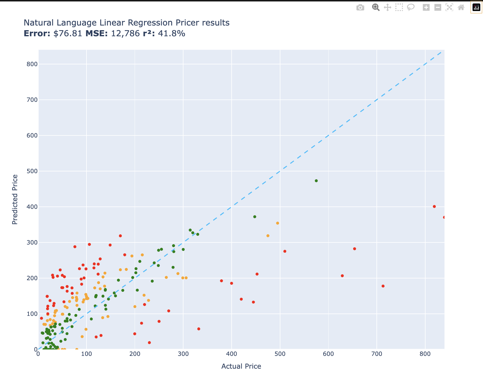The height and width of the screenshot is (384, 483).
Task: Select the green point near actual 448, predicted 372
Action: click(255, 217)
